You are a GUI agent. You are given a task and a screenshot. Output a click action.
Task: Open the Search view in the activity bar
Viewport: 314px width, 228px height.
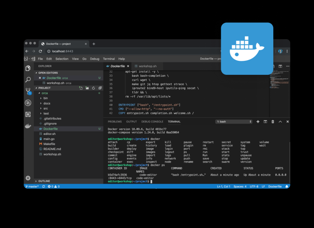[28, 79]
